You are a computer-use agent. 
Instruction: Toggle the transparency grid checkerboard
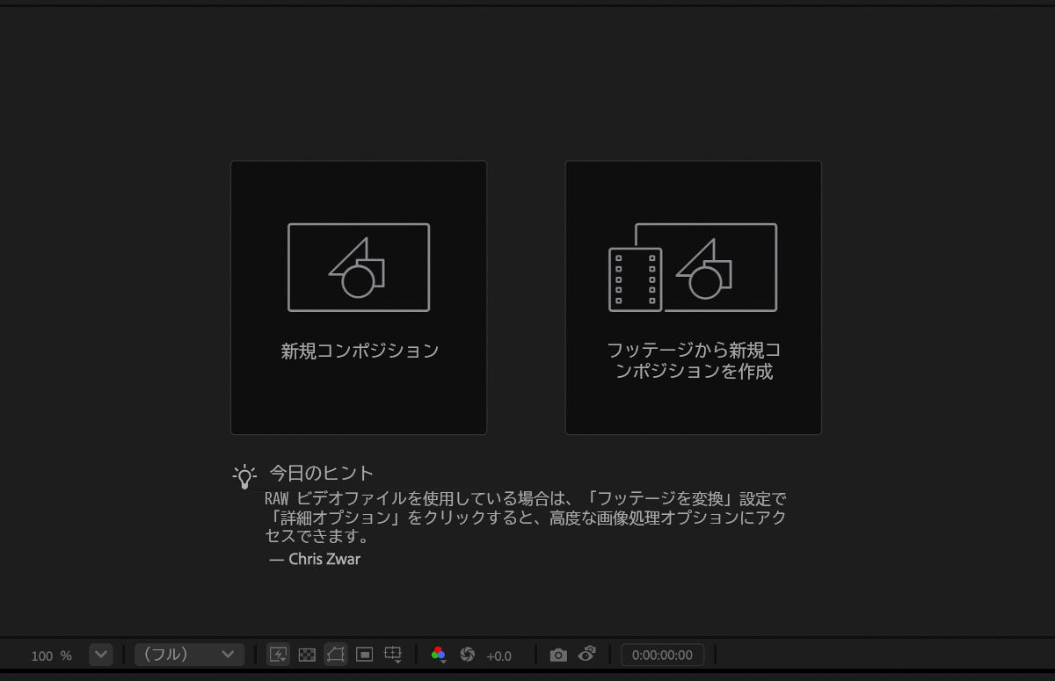click(308, 655)
